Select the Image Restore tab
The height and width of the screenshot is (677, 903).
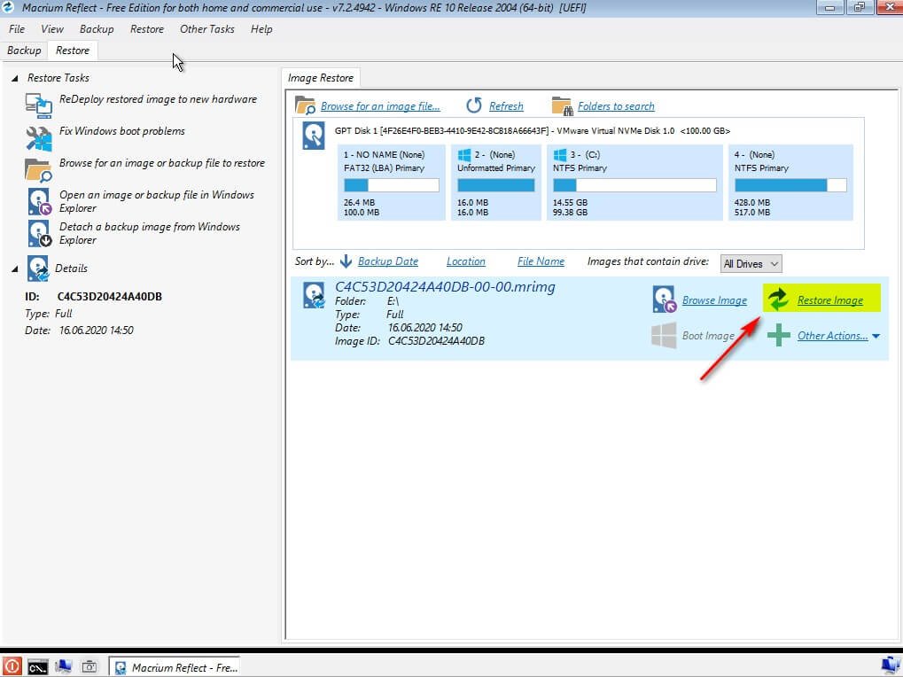(321, 78)
